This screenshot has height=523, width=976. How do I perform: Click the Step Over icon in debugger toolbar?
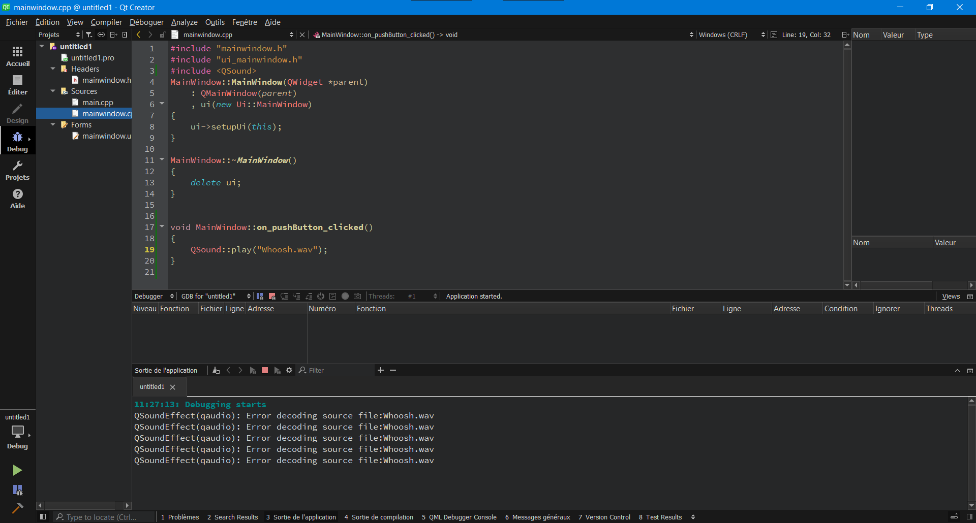[x=284, y=296]
